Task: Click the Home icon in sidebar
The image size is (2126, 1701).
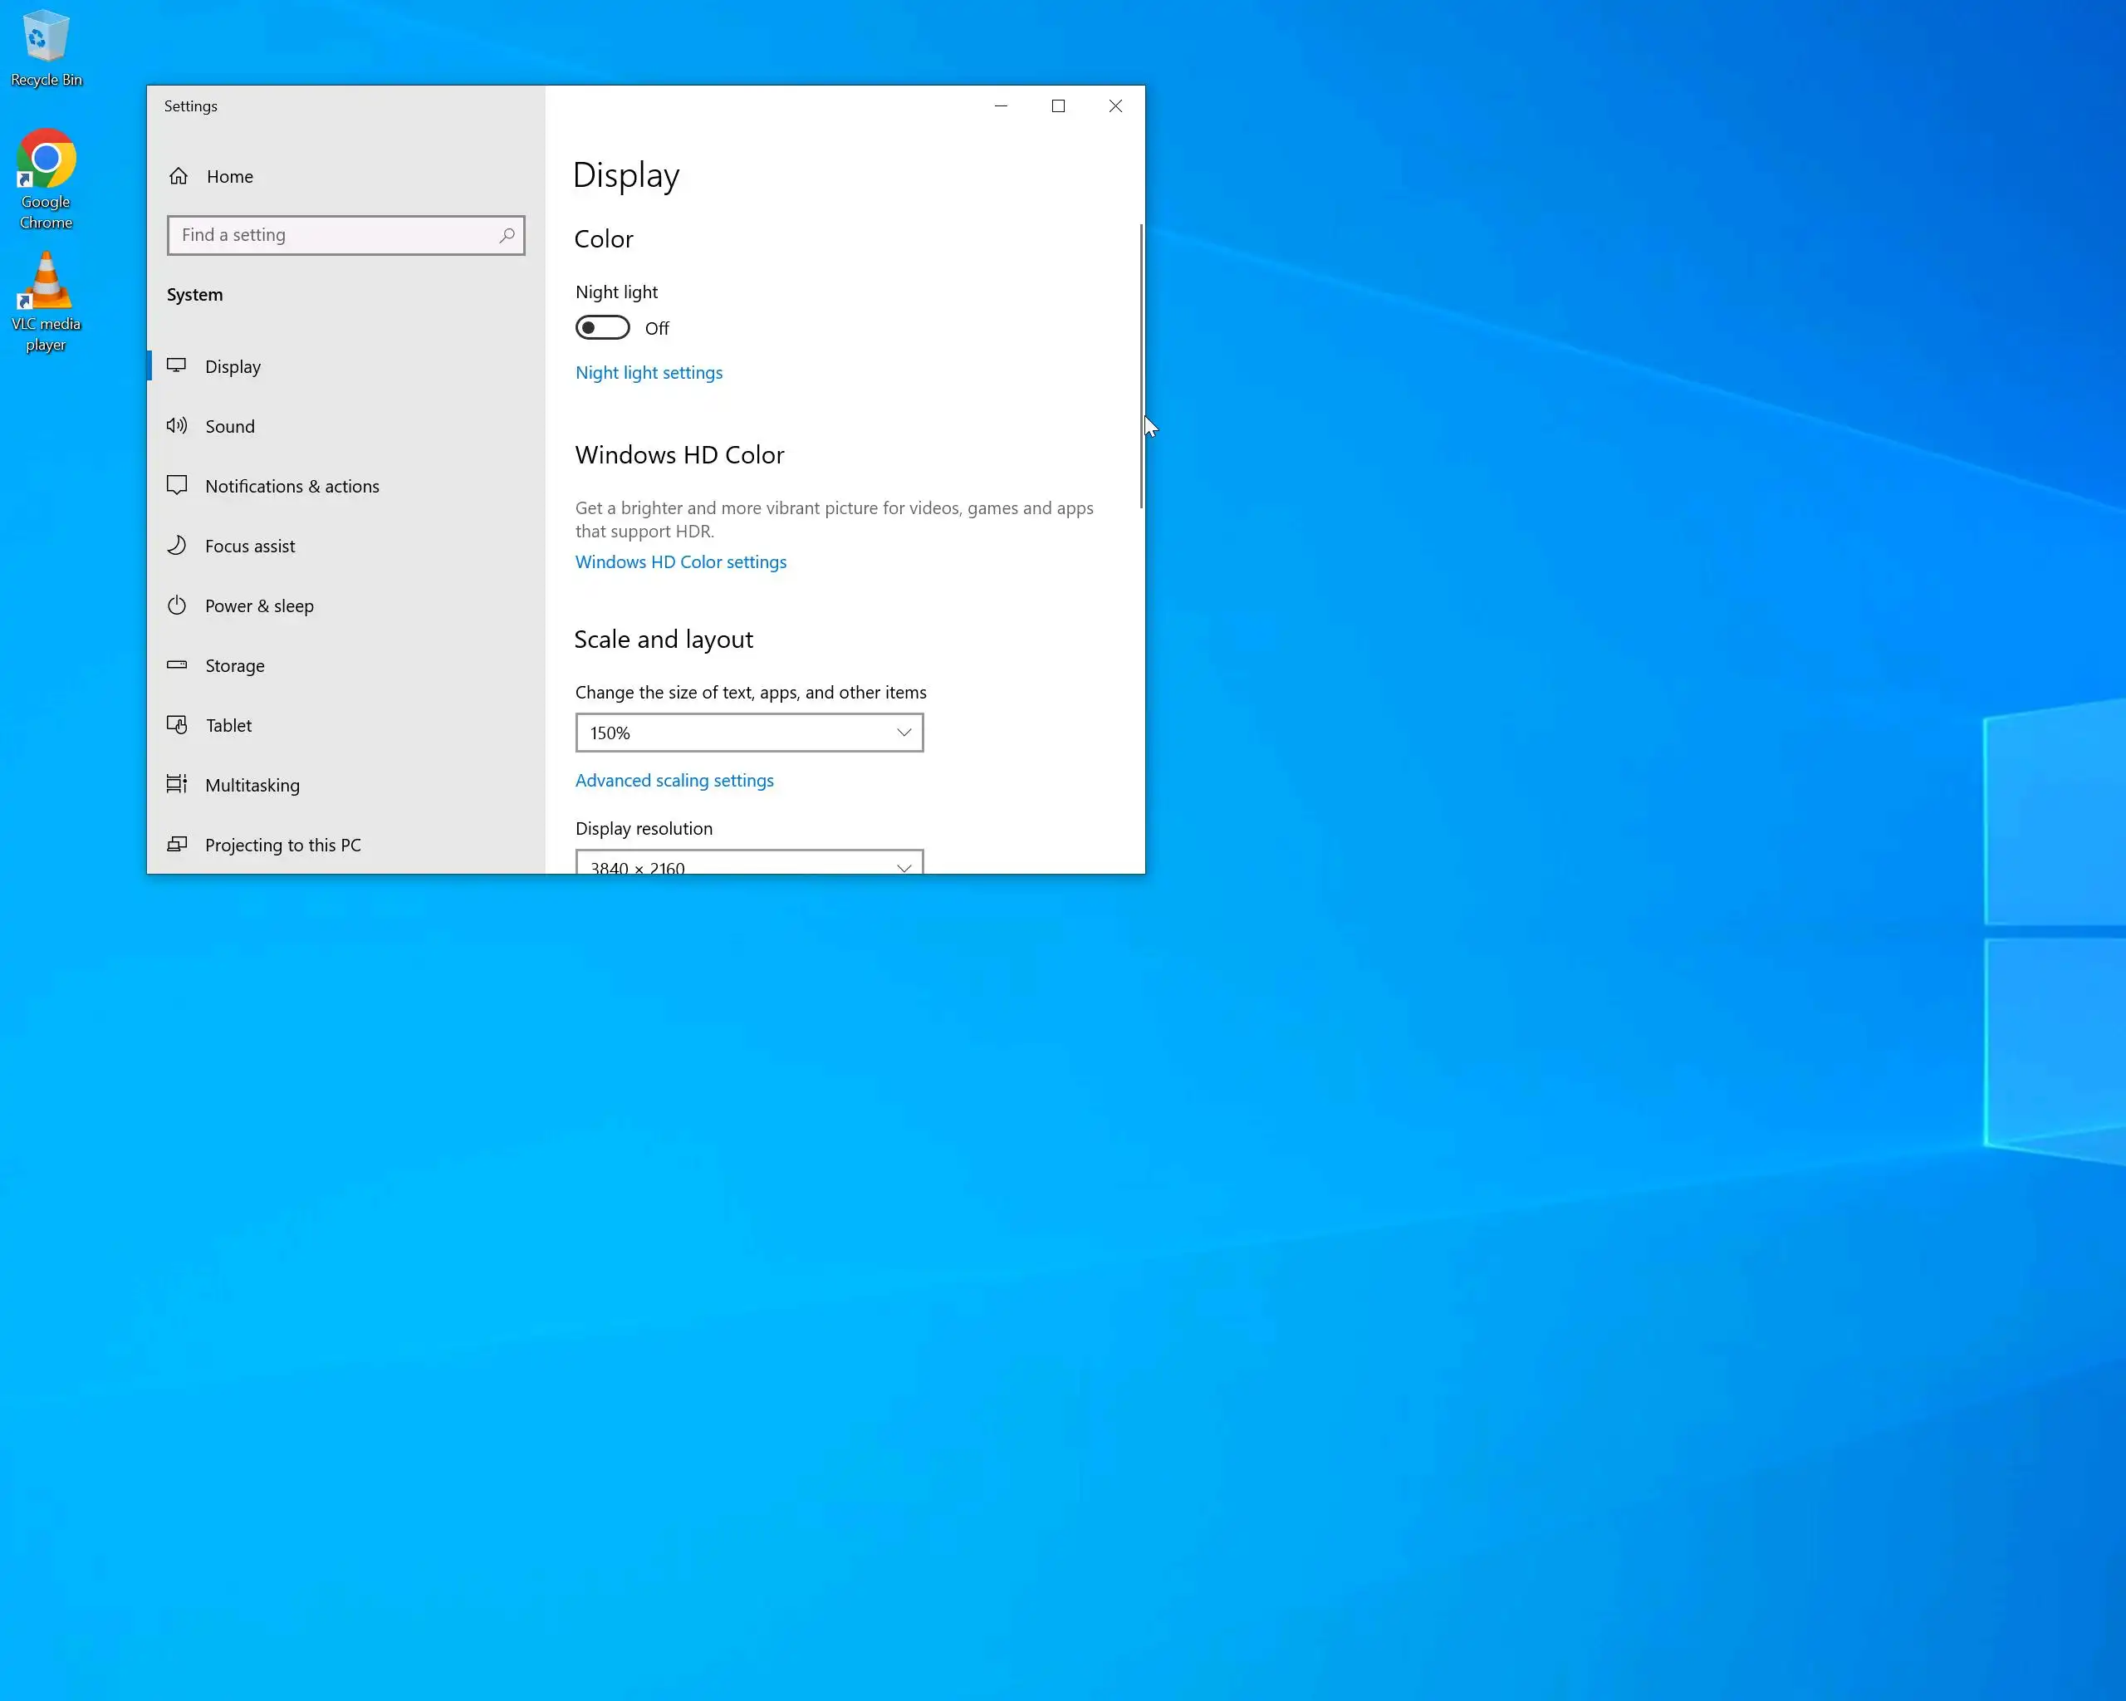Action: click(179, 177)
